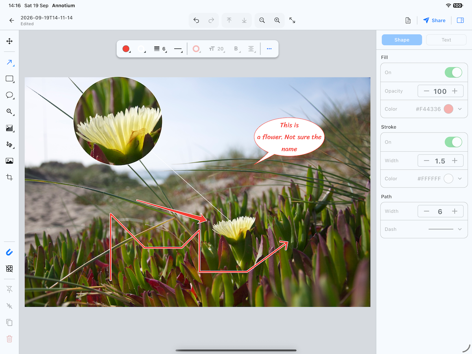Image resolution: width=472 pixels, height=354 pixels.
Task: Turn off the Fill switch
Action: tap(453, 72)
